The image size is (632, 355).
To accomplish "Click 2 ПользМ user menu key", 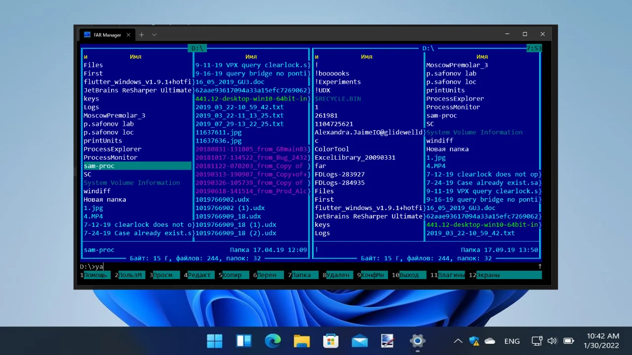I will point(130,275).
